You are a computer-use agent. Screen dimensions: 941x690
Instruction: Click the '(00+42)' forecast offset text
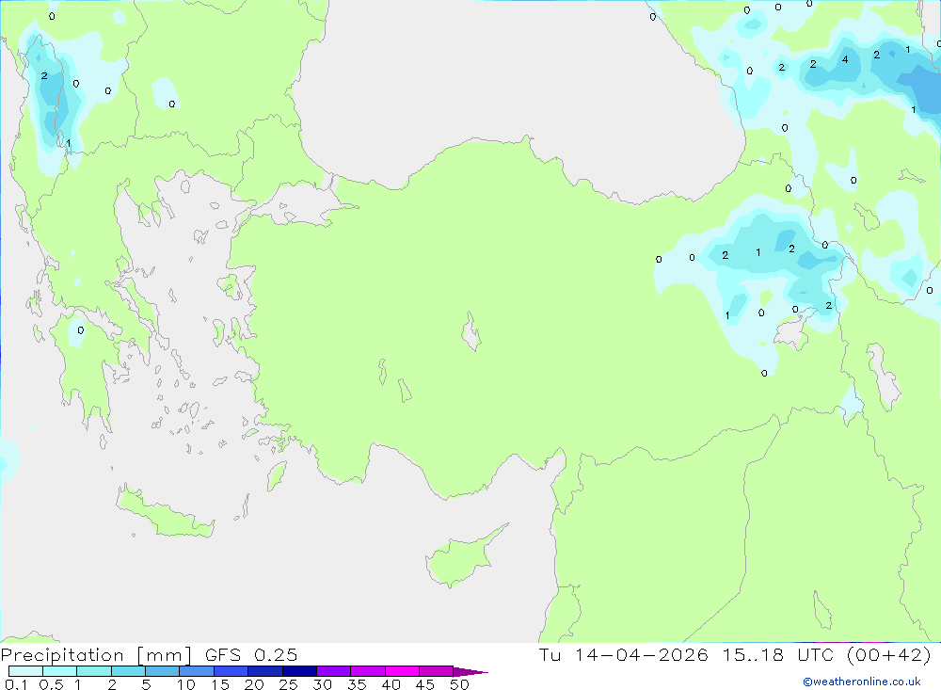point(889,654)
